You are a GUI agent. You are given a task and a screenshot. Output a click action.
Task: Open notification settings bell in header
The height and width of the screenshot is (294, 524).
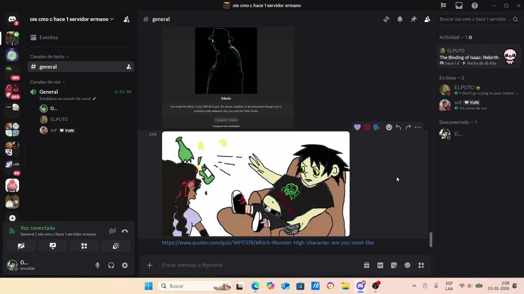pyautogui.click(x=400, y=19)
